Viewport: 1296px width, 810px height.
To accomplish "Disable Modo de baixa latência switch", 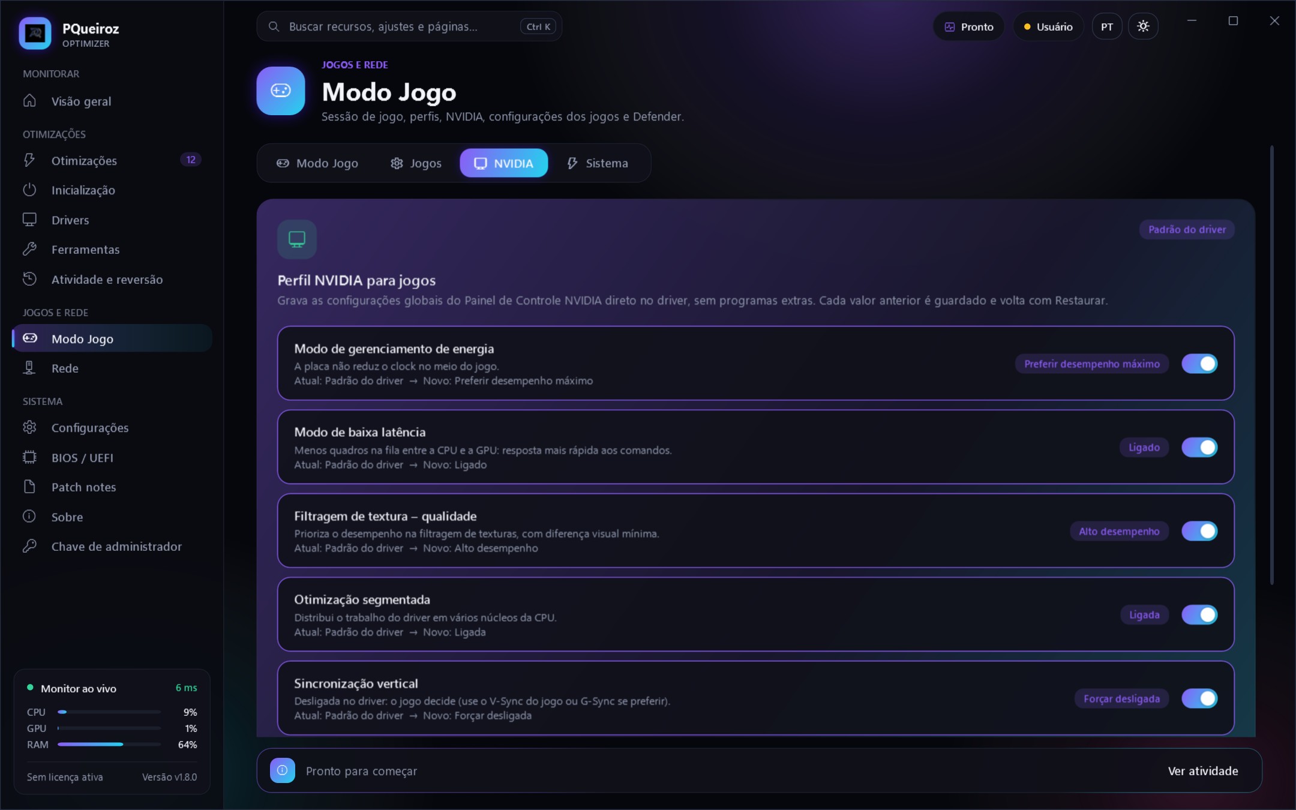I will click(1199, 447).
